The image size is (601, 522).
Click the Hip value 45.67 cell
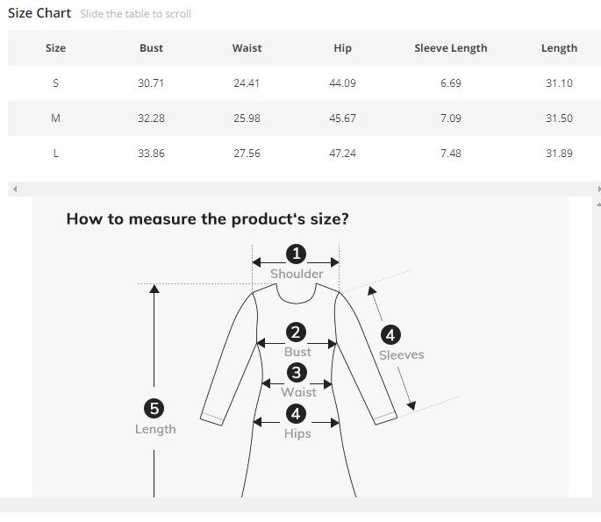(x=342, y=118)
